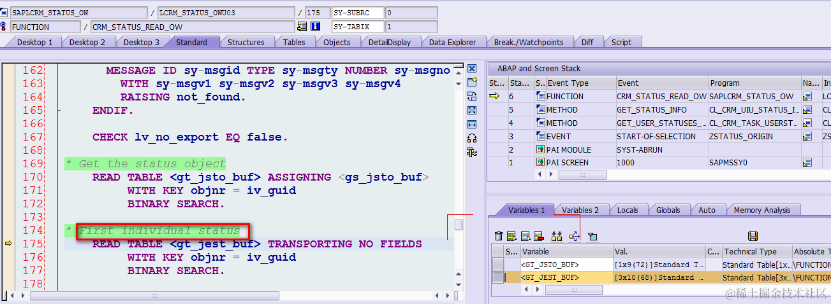Click the Program column header in stack
The image size is (831, 304).
coord(754,83)
